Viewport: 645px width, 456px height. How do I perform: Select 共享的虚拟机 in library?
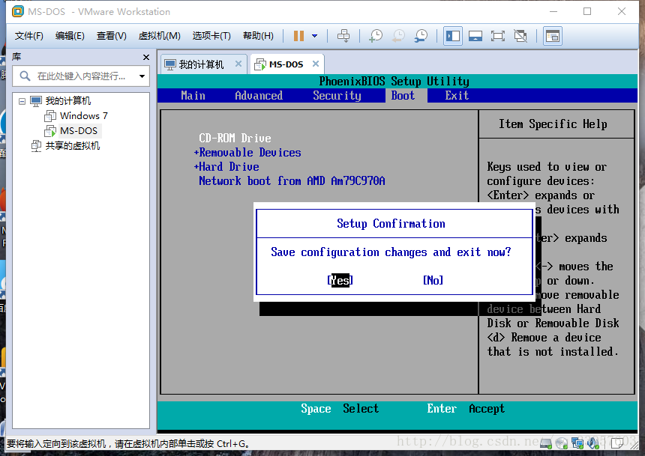pos(73,146)
